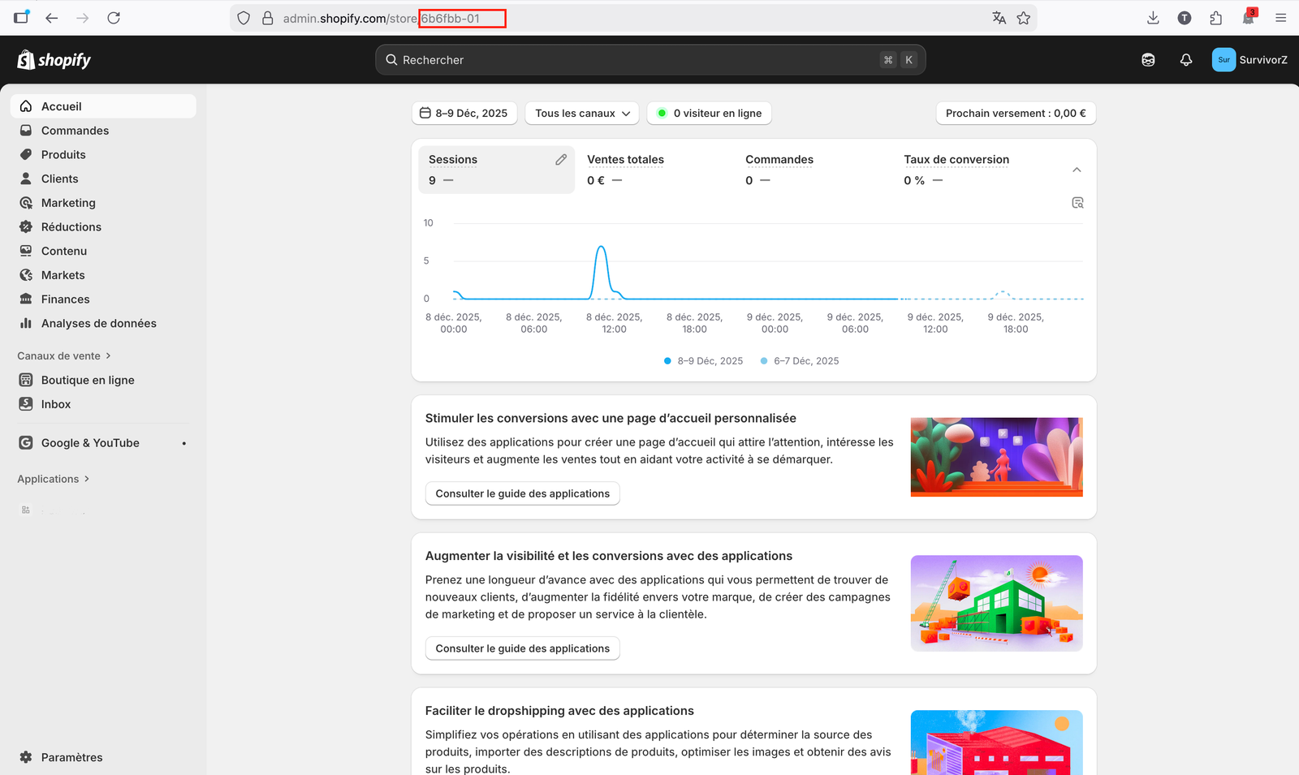Open Commandes in the sidebar
The height and width of the screenshot is (775, 1299).
pyautogui.click(x=75, y=131)
